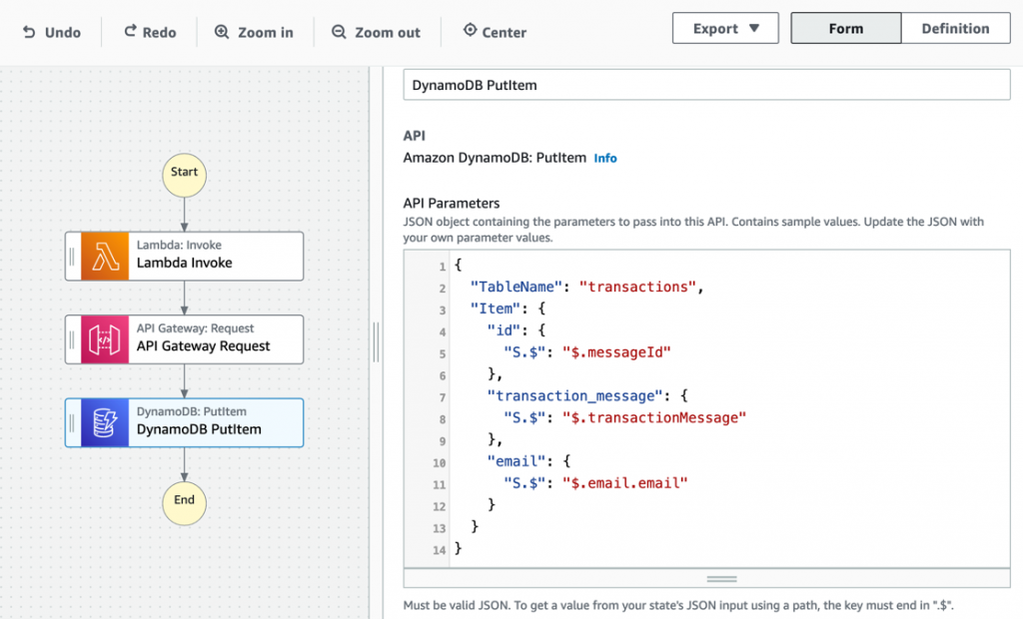Click the panel splitter handle
The image size is (1023, 619).
376,341
